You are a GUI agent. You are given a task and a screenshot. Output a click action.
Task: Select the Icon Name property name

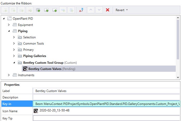pos(10,111)
